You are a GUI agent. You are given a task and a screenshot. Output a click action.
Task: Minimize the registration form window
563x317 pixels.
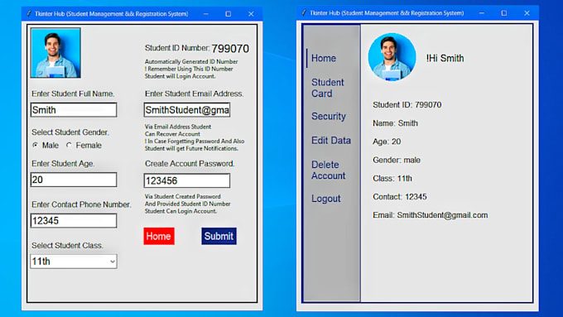[x=205, y=14]
